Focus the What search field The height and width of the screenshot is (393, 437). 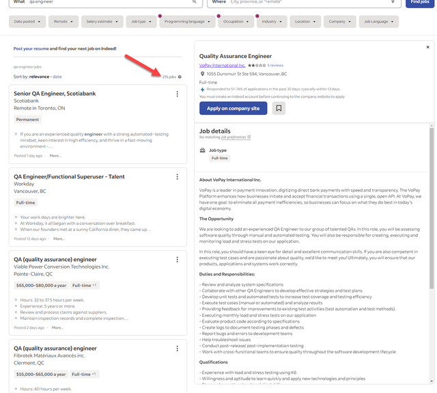tap(106, 2)
